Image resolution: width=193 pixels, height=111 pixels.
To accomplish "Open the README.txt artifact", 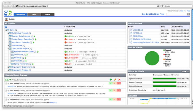I will point(138,36).
